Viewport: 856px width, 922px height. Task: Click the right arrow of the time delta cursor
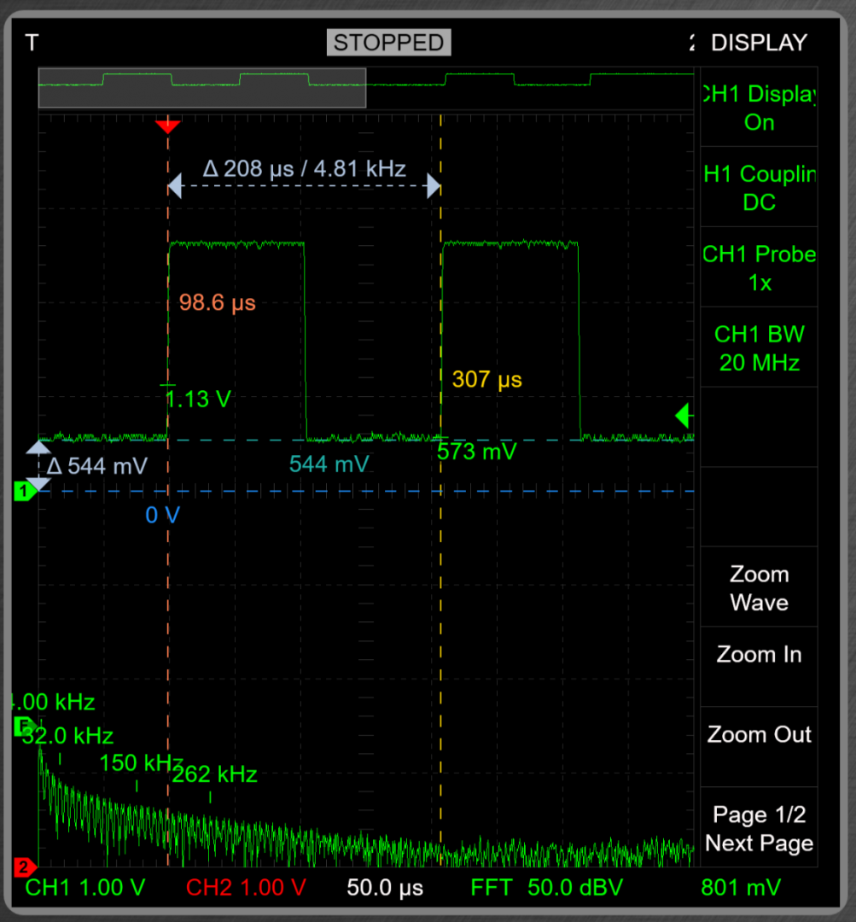(x=434, y=185)
